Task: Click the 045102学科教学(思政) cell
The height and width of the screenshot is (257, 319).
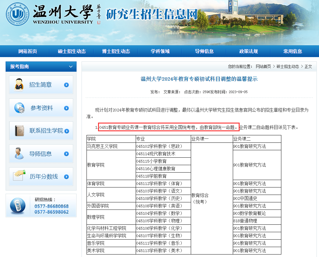Action: (x=163, y=146)
